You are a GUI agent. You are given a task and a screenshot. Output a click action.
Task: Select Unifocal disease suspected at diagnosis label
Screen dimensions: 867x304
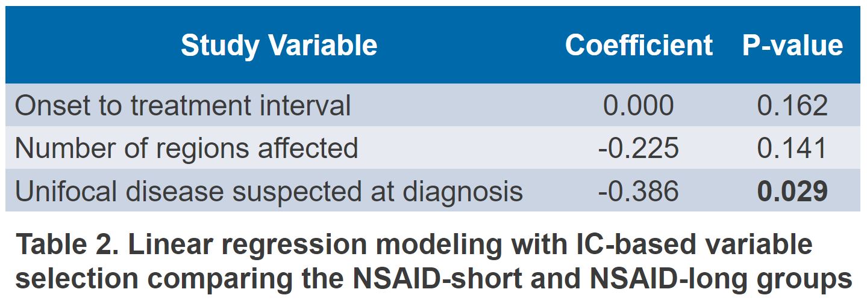pyautogui.click(x=269, y=191)
